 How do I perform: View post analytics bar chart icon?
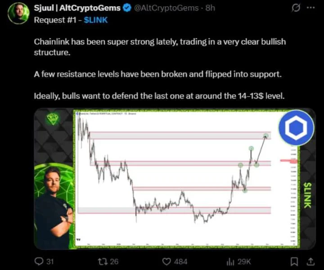click(x=230, y=262)
